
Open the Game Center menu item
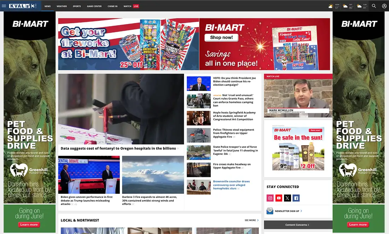[94, 6]
